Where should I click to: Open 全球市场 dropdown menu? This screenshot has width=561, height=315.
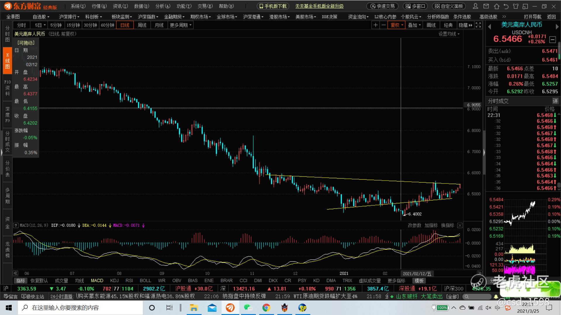point(227,17)
